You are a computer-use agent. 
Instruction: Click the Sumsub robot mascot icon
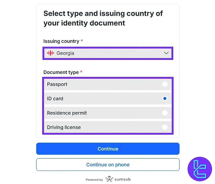tap(109, 179)
